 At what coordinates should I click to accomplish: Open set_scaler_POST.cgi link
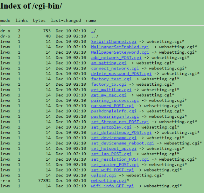pyautogui.click(x=115, y=165)
